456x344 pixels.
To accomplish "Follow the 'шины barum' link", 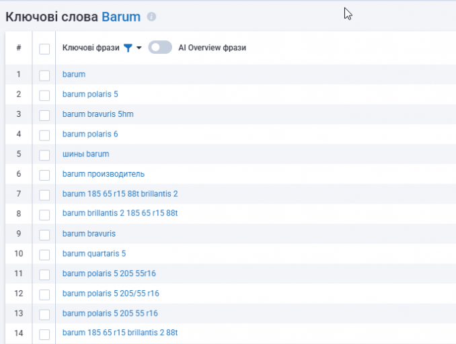I will [x=86, y=154].
